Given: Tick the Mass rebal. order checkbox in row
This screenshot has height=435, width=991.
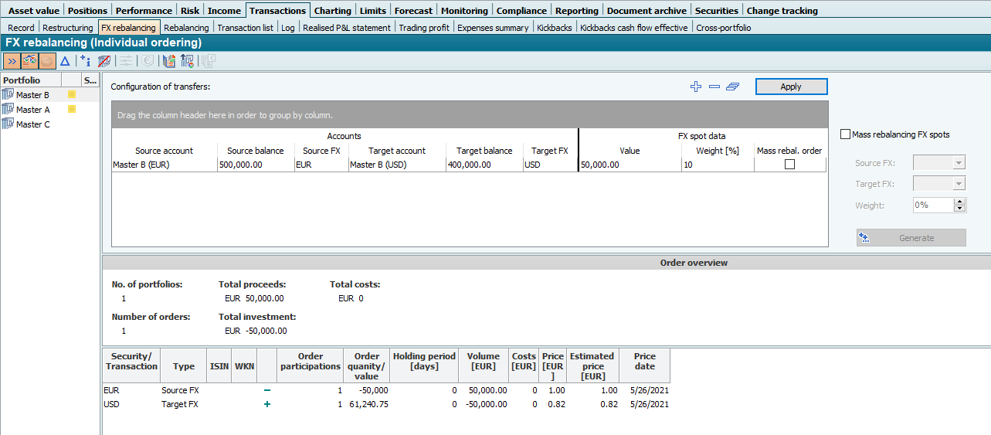Looking at the screenshot, I should click(789, 165).
